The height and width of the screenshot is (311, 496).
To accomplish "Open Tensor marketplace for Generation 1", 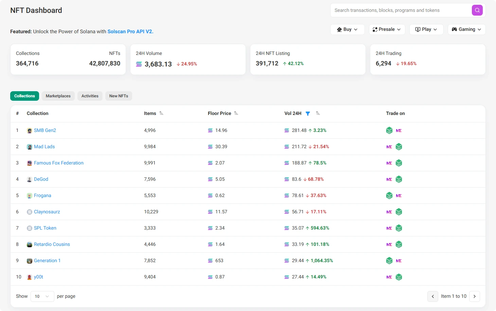I will pos(389,260).
